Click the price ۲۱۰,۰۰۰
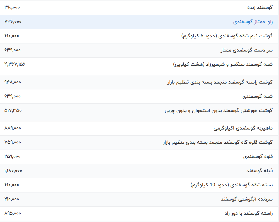This screenshot has width=279, height=222. 11,199
